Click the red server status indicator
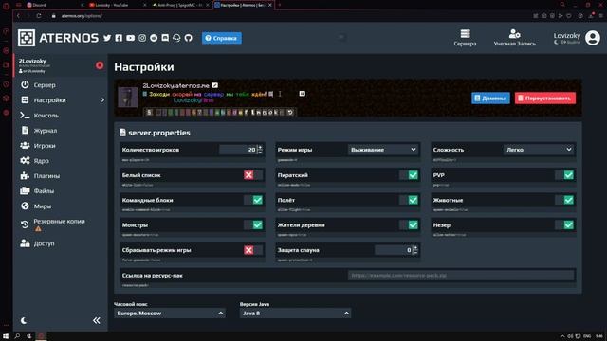Image resolution: width=607 pixels, height=341 pixels. (x=100, y=65)
